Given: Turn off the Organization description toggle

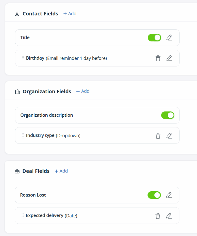Looking at the screenshot, I should click(168, 115).
